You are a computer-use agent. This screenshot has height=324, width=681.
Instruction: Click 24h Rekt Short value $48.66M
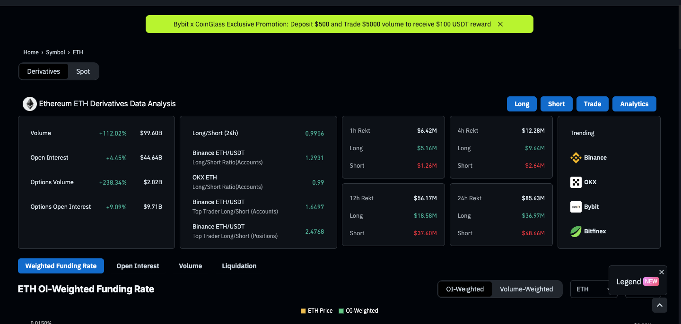(x=533, y=233)
